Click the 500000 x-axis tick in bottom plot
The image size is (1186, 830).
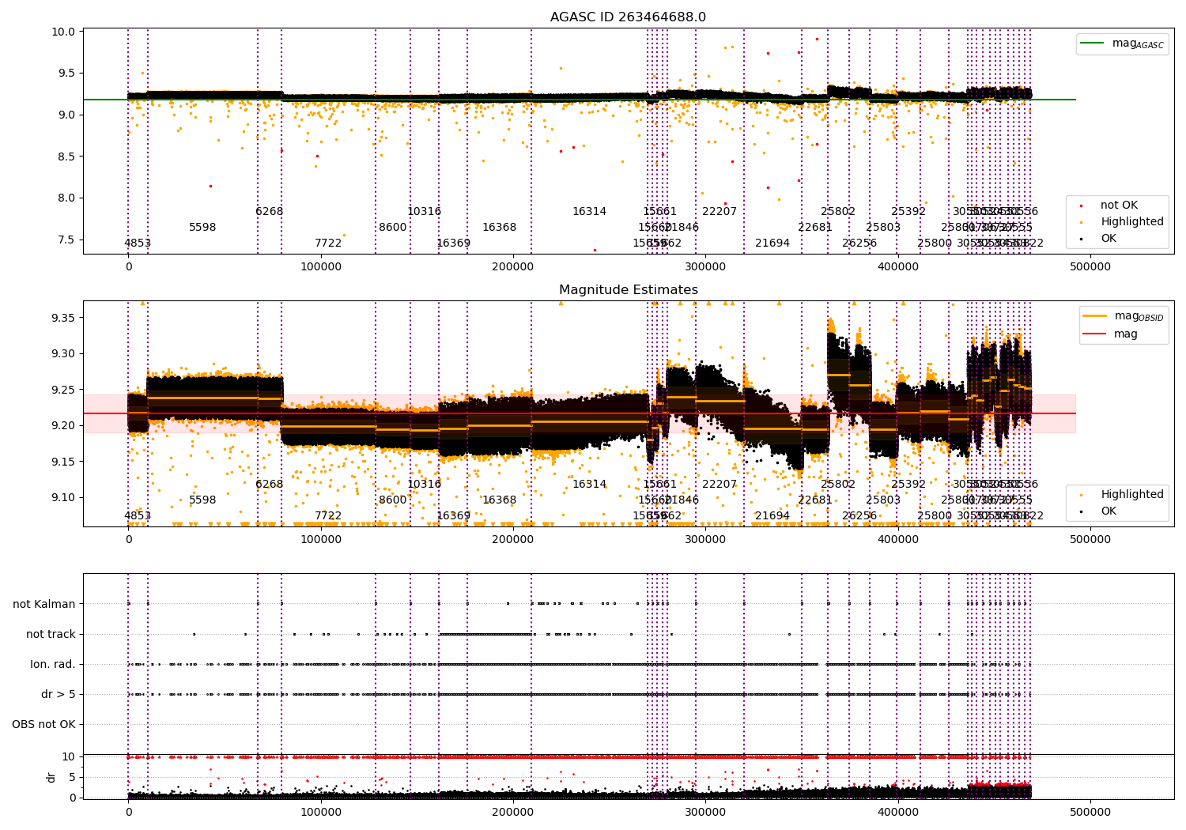coord(1090,813)
